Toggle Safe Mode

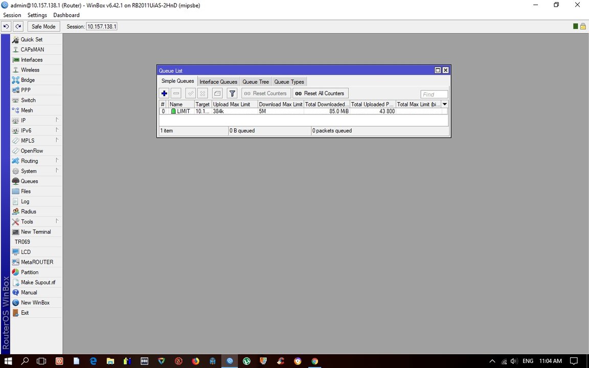tap(43, 27)
